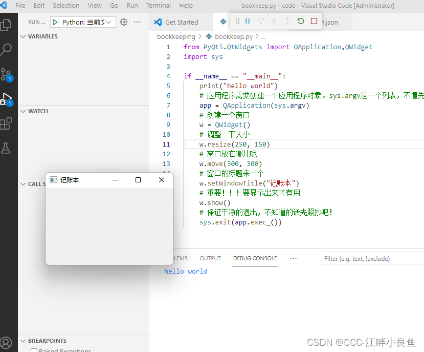Stop the debug session
The image size is (424, 352).
pyautogui.click(x=314, y=21)
